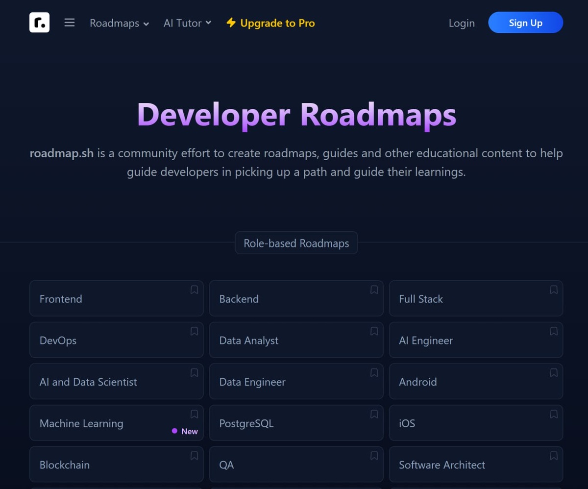
Task: Expand the Roadmaps dropdown
Action: (119, 23)
